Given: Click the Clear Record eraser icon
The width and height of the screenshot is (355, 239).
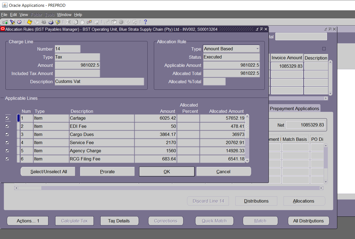Looking at the screenshot, I should pyautogui.click(x=89, y=22).
